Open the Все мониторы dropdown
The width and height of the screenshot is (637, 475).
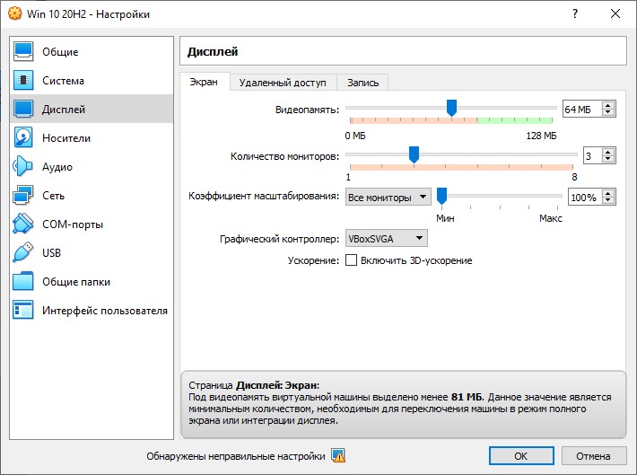[x=388, y=198]
